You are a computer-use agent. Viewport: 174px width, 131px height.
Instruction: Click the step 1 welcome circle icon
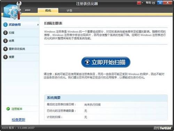(5, 25)
